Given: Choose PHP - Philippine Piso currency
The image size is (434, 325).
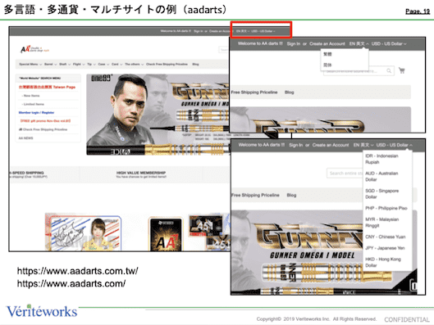Looking at the screenshot, I should pyautogui.click(x=386, y=208).
